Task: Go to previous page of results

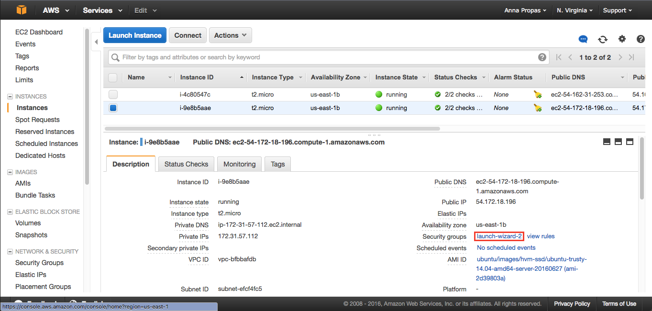Action: pyautogui.click(x=570, y=57)
